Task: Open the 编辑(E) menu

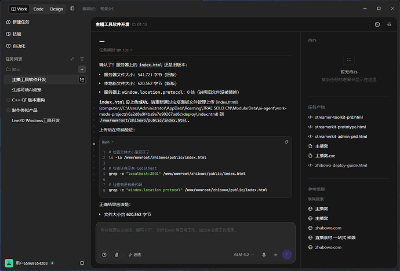Action: click(89, 9)
